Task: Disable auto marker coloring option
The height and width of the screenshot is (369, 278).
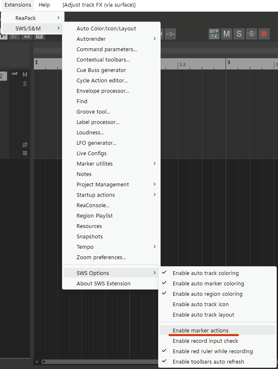Action: (x=217, y=283)
